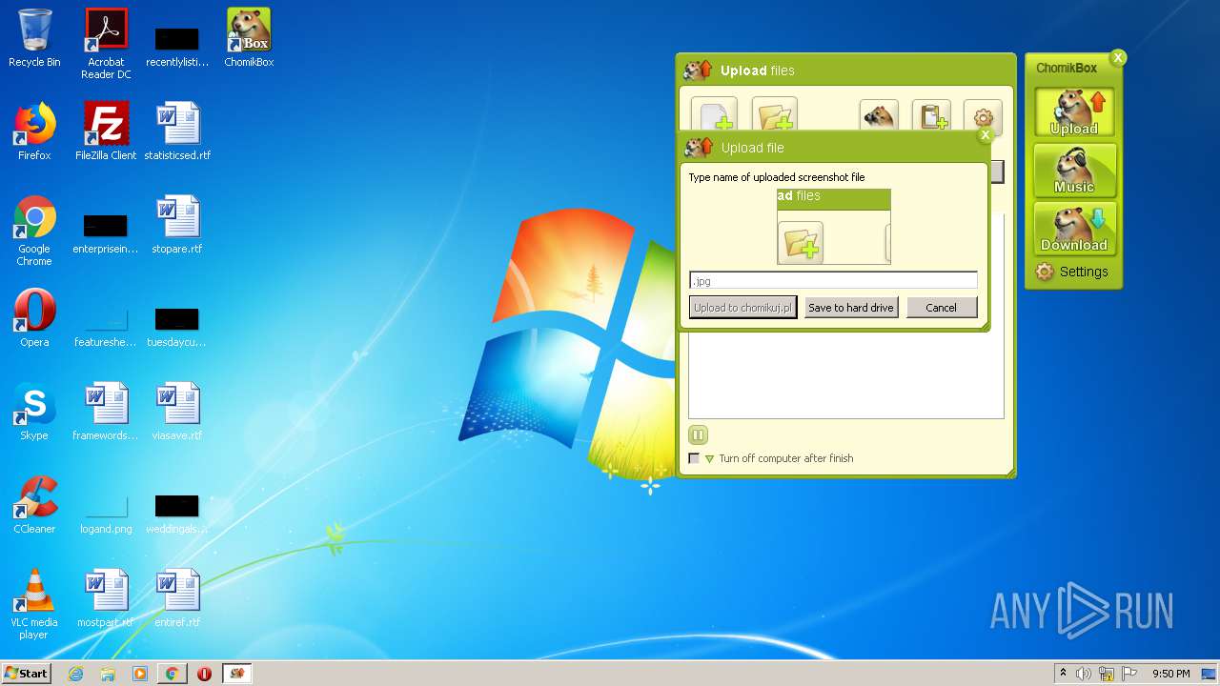Show hidden tray icons arrow
This screenshot has width=1220, height=686.
click(1063, 674)
